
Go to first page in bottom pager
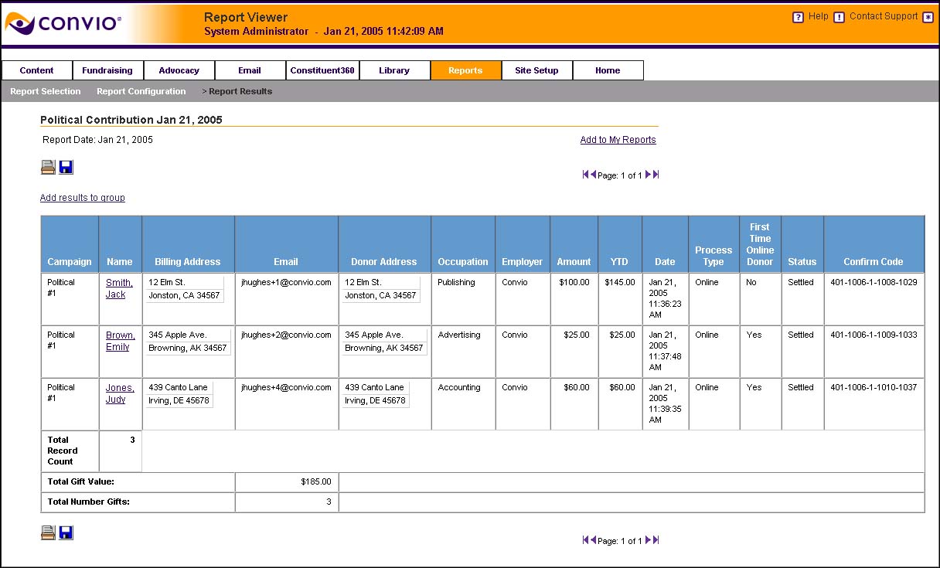[586, 540]
